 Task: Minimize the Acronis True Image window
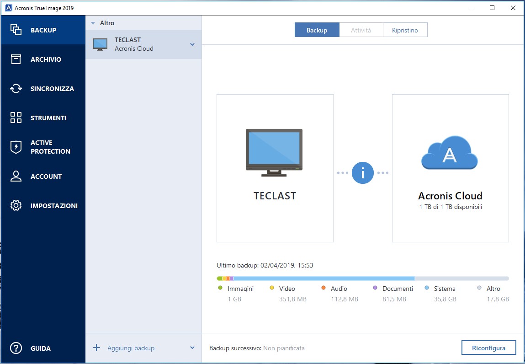coord(472,8)
